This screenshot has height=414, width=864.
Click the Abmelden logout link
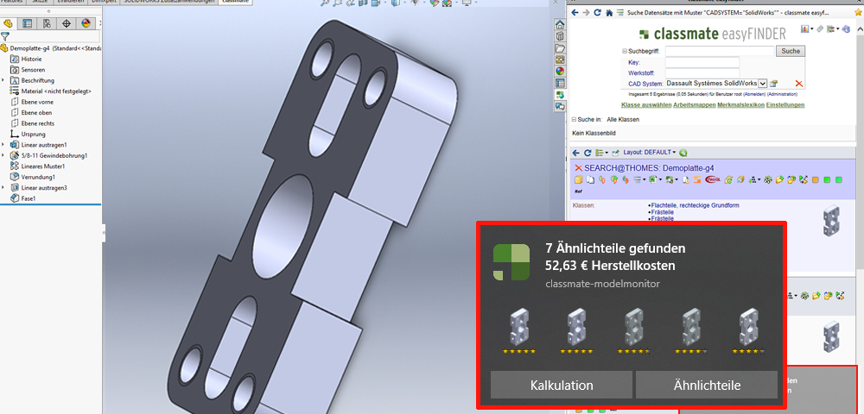tap(753, 95)
